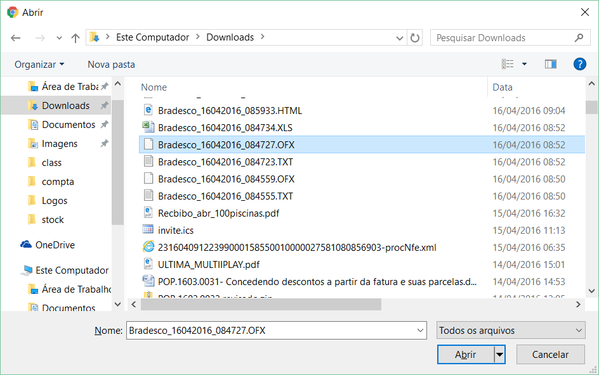The image size is (599, 375).
Task: Create a new folder with 'Nova pasta'
Action: click(111, 65)
